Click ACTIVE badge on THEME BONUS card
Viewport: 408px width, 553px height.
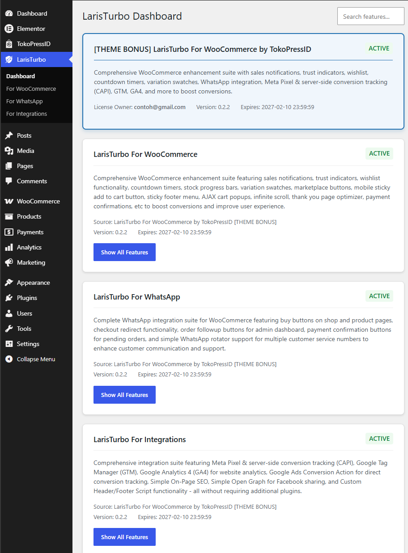point(379,48)
